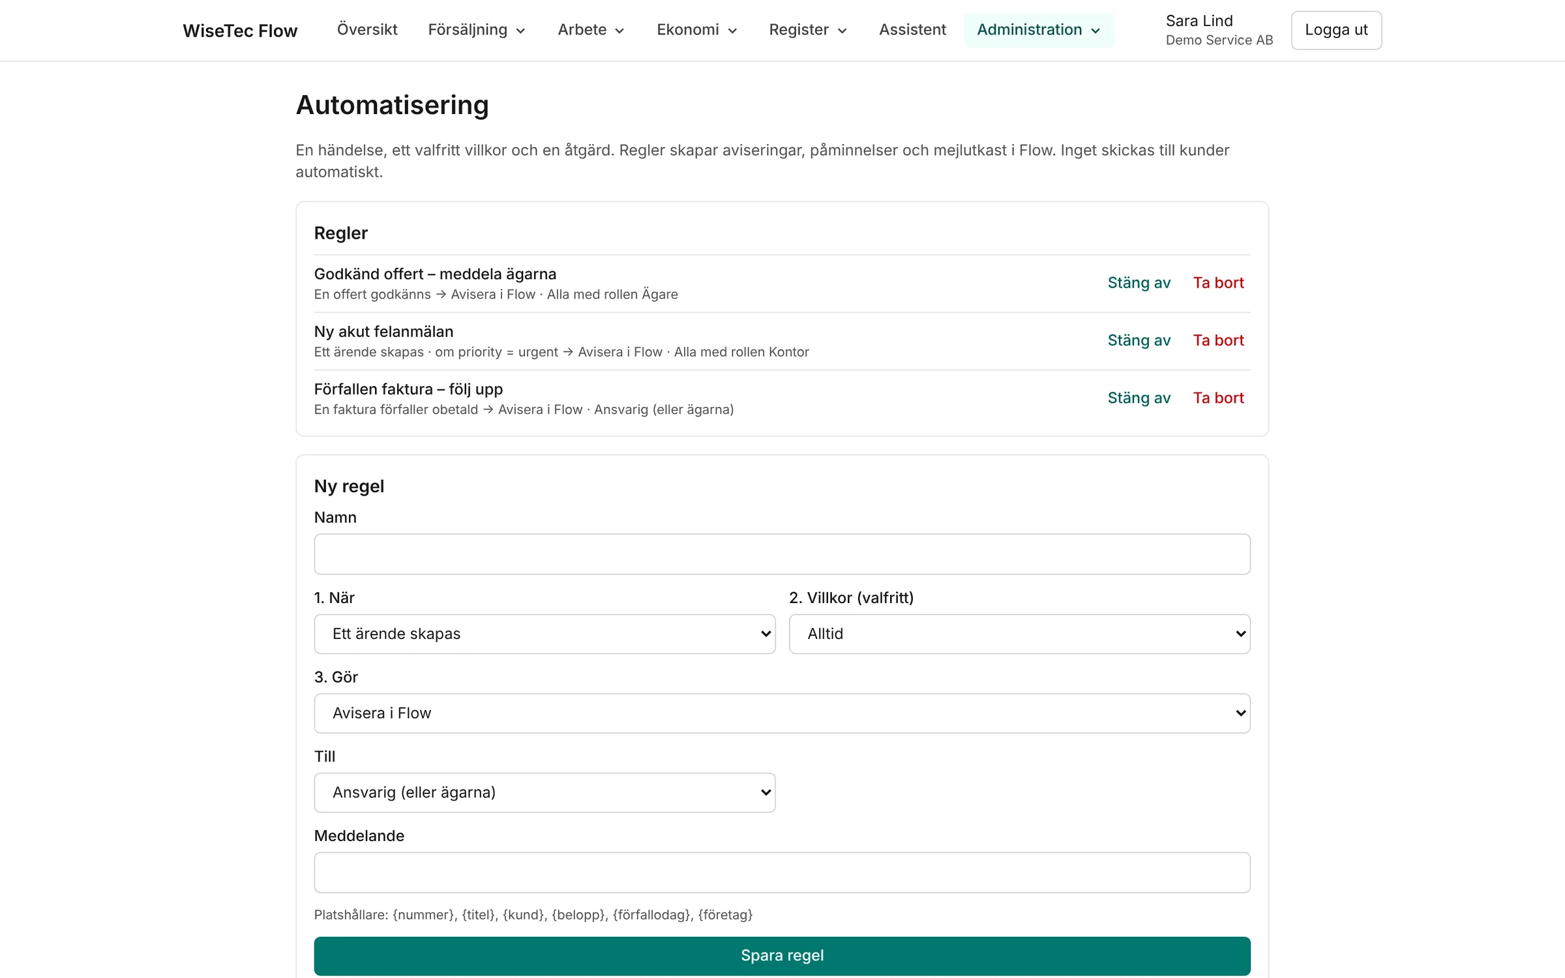
Task: Select the 'Regler' section heading
Action: click(340, 233)
